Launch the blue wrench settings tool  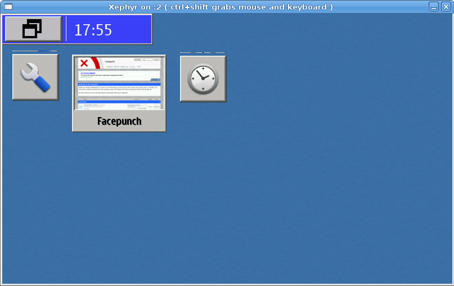tap(35, 77)
